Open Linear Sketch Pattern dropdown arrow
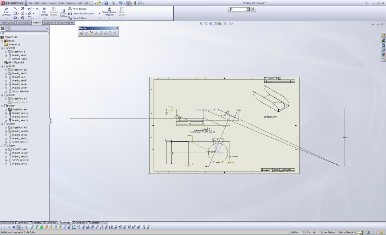386x235 pixels. [x=99, y=14]
